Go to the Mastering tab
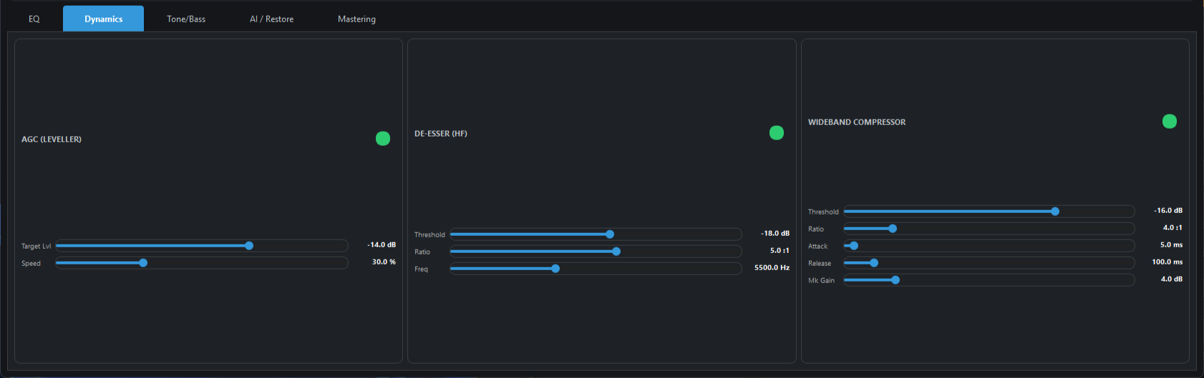 click(356, 19)
